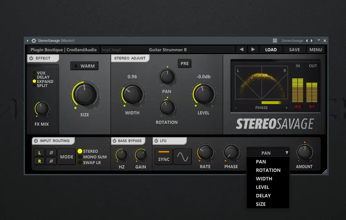Select the DELAY effect mode
Screen dimensions: 346x220
point(41,77)
